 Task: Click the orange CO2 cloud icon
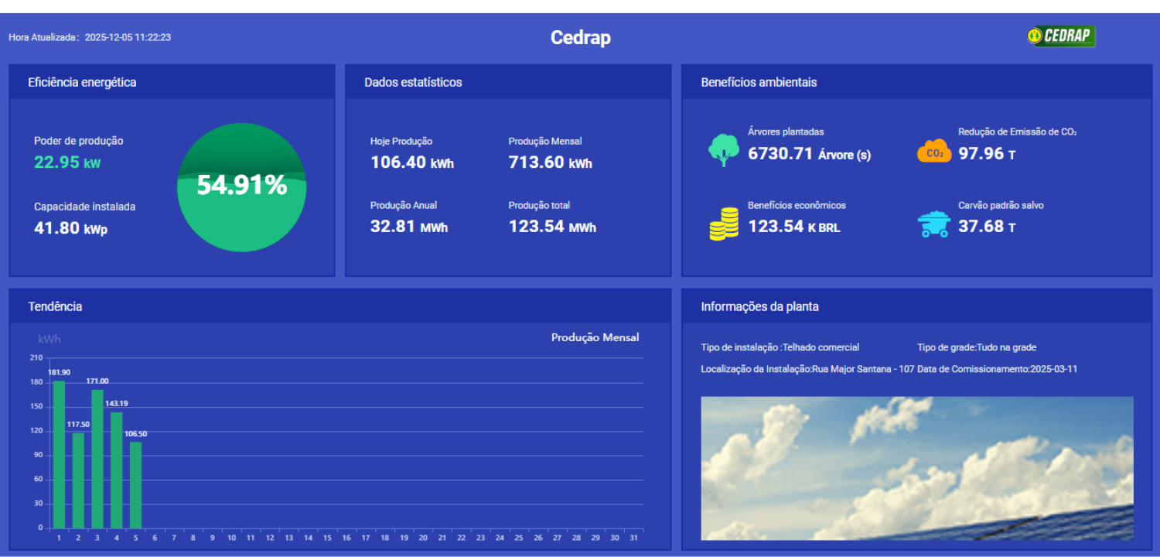pos(934,151)
